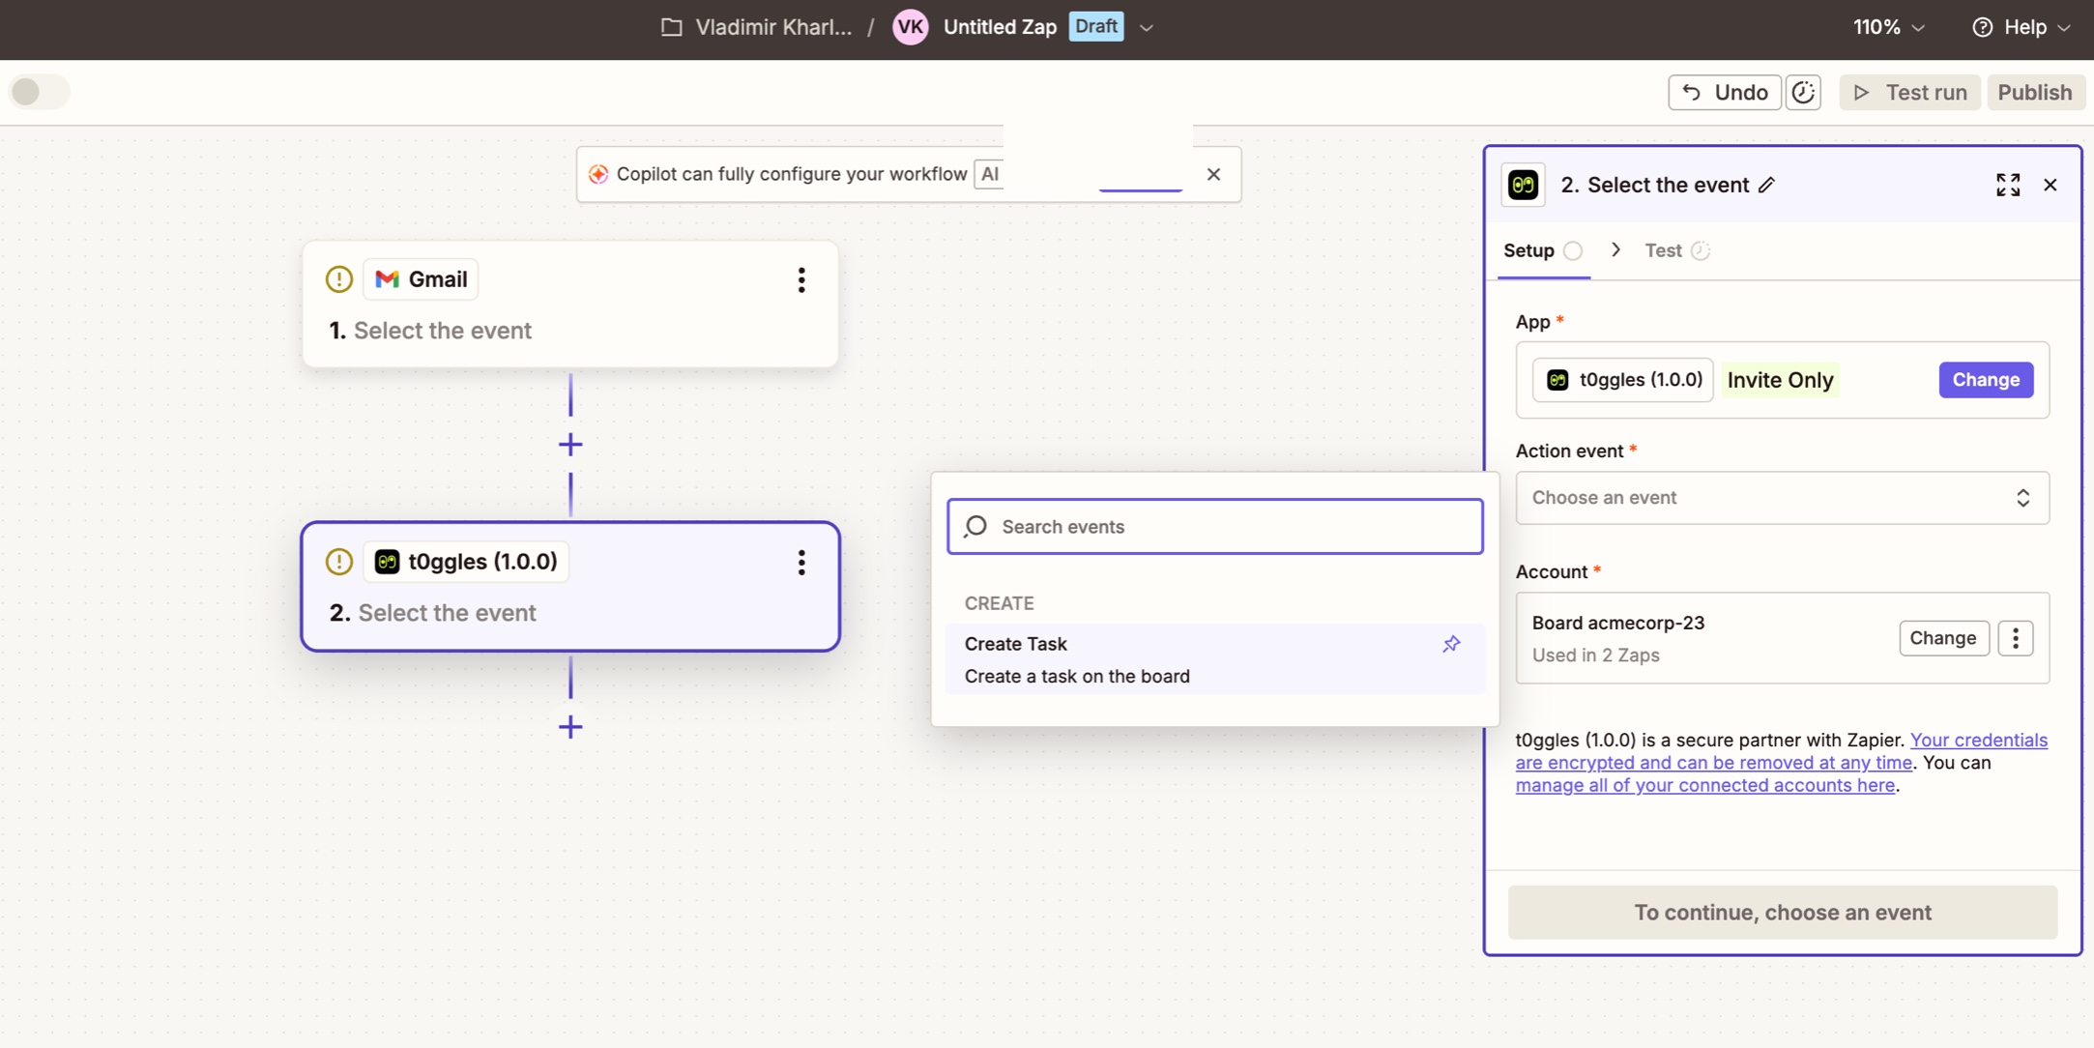Open t0ggles step three-dot menu
The height and width of the screenshot is (1048, 2094).
[800, 562]
